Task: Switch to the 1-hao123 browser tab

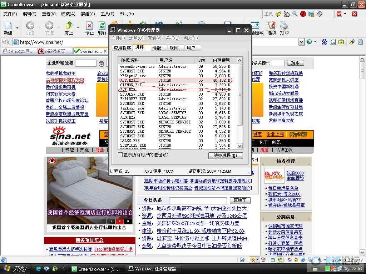Action: [19, 51]
